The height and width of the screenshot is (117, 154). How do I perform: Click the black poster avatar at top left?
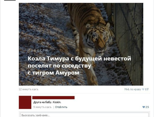point(10,0)
